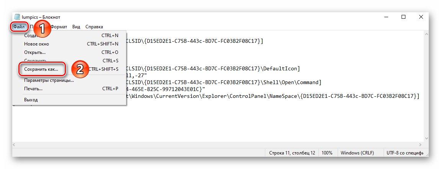This screenshot has width=441, height=169.
Task: Select Печать... from the Файл menu
Action: (33, 89)
